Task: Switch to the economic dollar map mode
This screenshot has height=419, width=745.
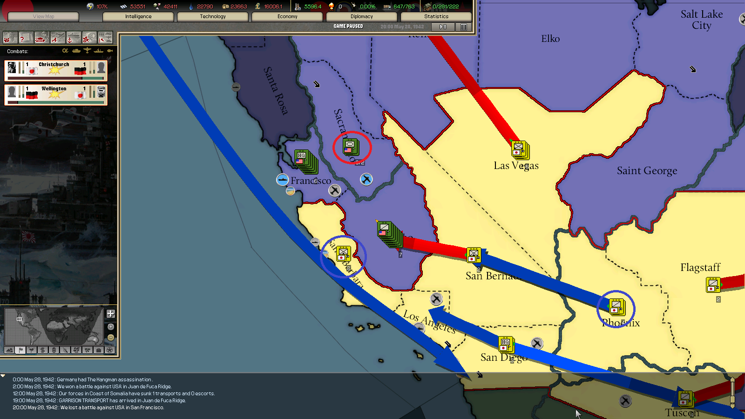Action: (x=43, y=350)
